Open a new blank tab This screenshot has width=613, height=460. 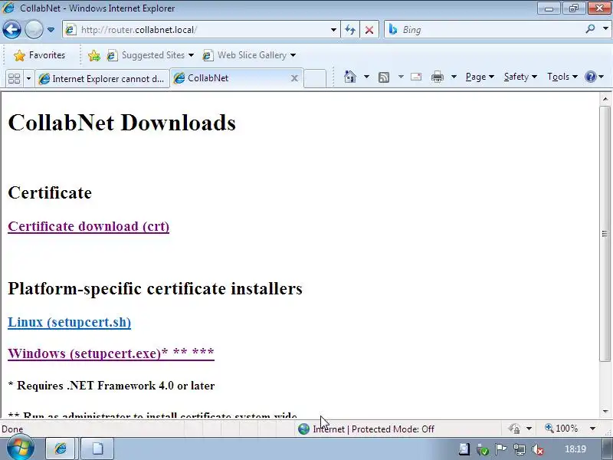coord(315,78)
